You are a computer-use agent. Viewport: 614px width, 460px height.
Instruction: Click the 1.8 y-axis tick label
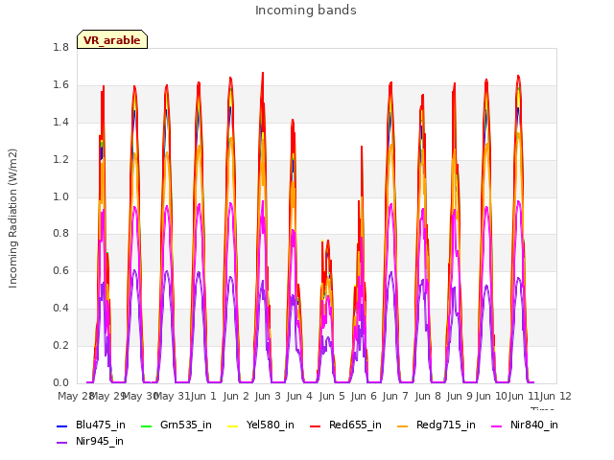tap(60, 48)
